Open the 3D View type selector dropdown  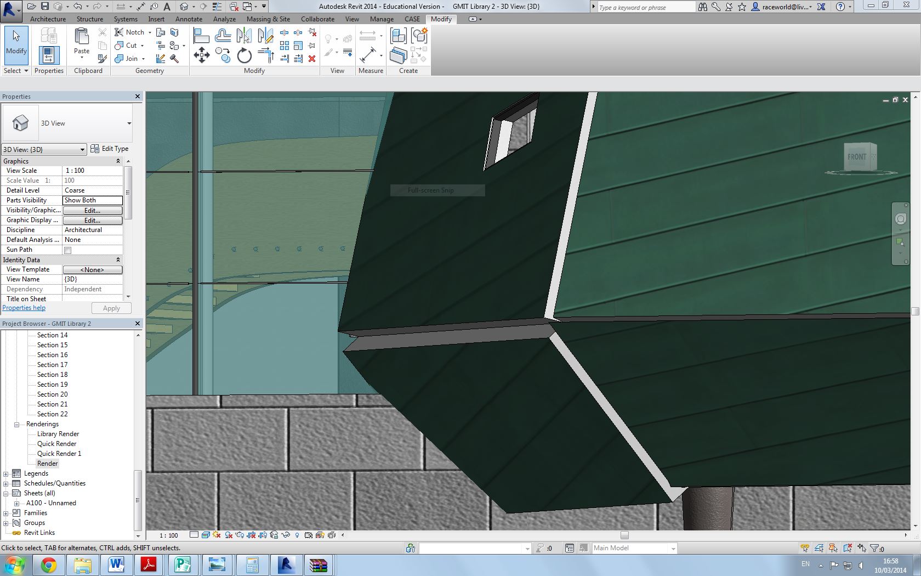[129, 123]
